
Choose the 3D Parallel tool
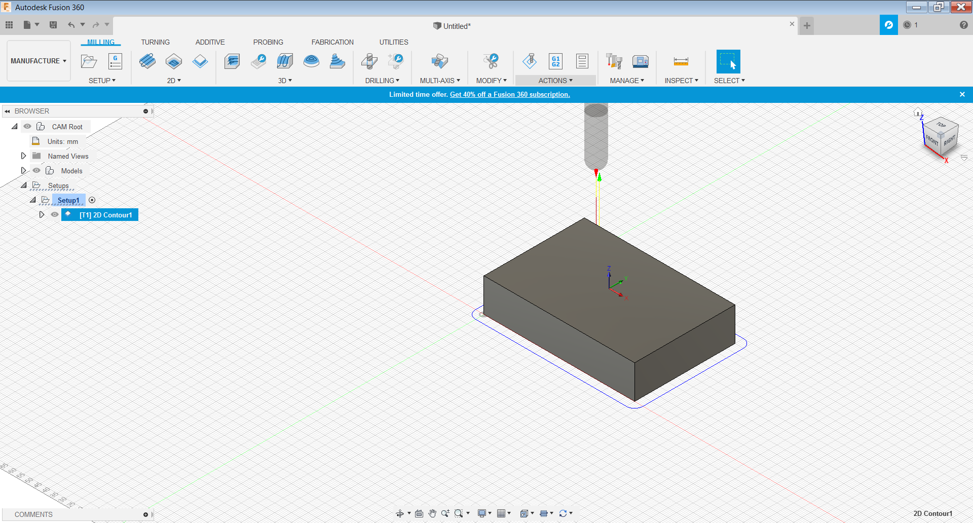pos(285,61)
